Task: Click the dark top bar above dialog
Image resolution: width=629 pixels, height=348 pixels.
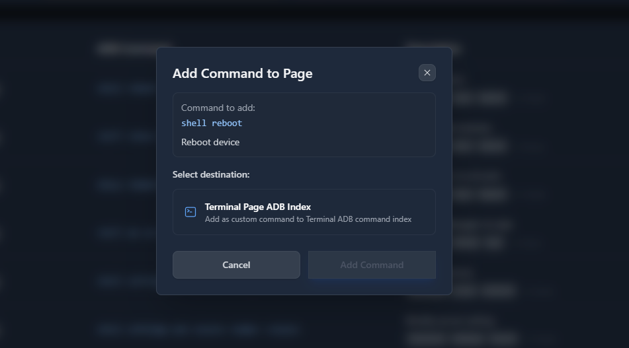Action: (314, 10)
